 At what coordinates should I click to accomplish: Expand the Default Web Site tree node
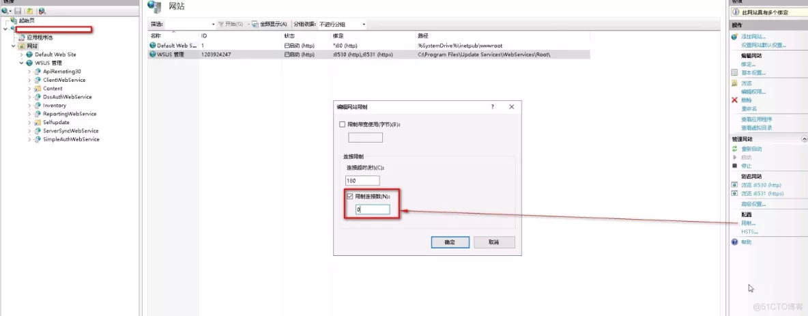[x=22, y=55]
